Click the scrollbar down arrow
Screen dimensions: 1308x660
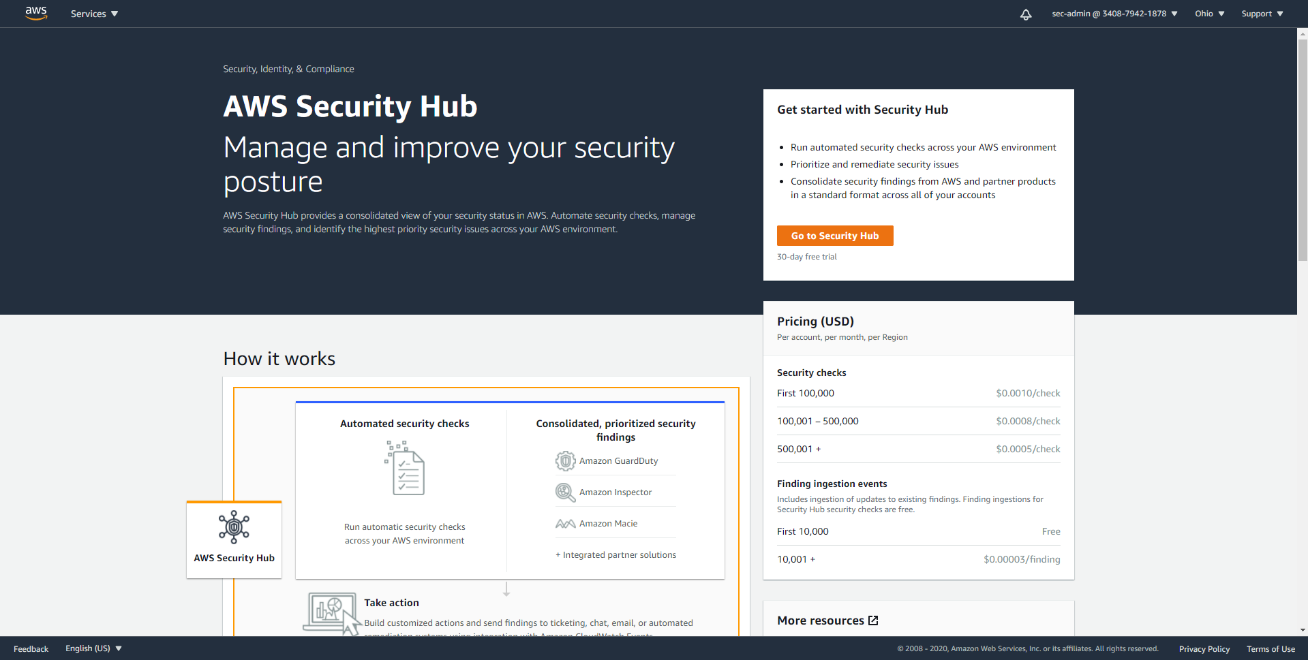[x=1303, y=631]
